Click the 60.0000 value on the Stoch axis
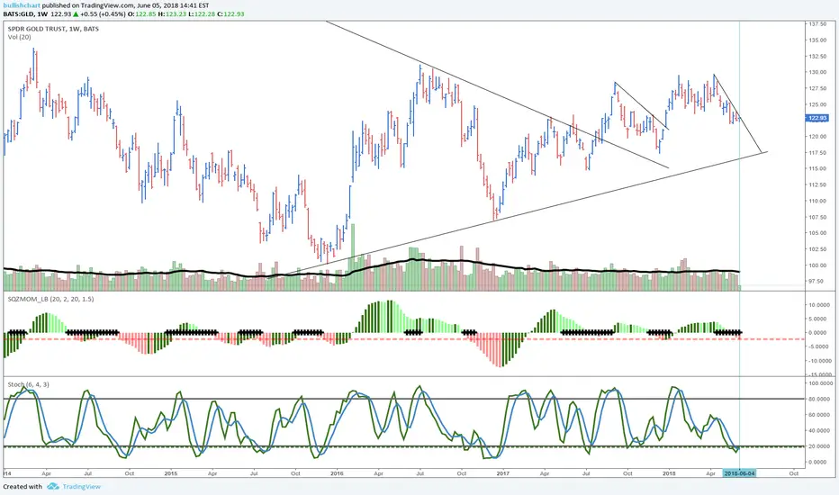 pyautogui.click(x=818, y=415)
